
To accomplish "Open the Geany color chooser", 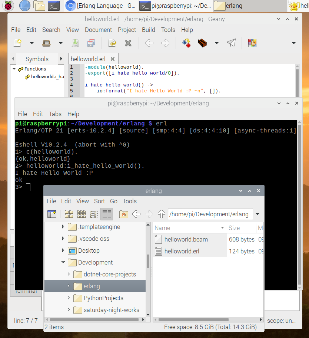I will pyautogui.click(x=252, y=43).
